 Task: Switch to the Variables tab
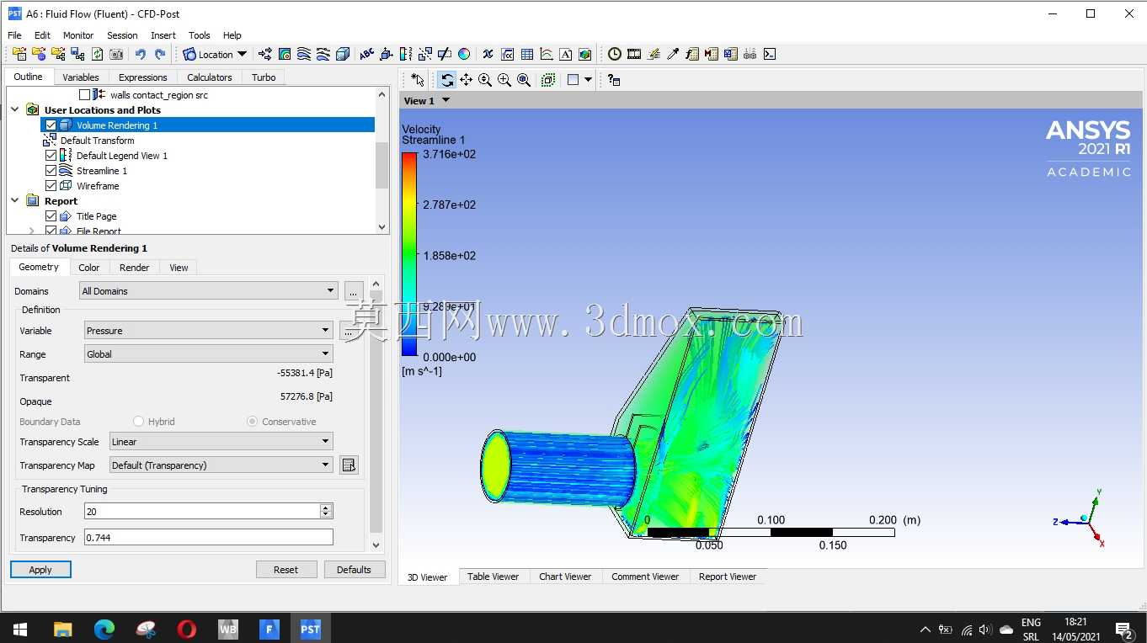coord(81,77)
